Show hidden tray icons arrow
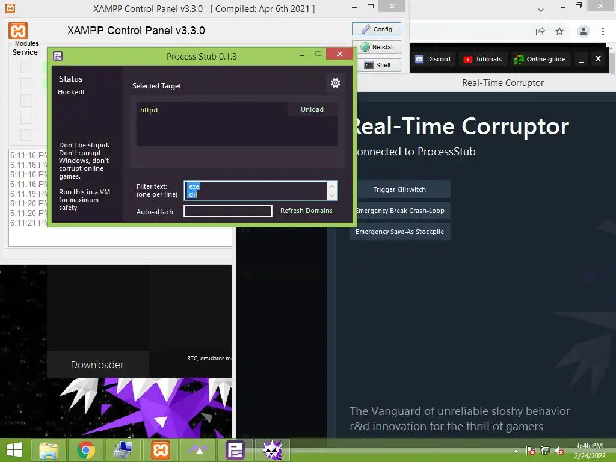Screen dimensions: 616x462 (516, 451)
